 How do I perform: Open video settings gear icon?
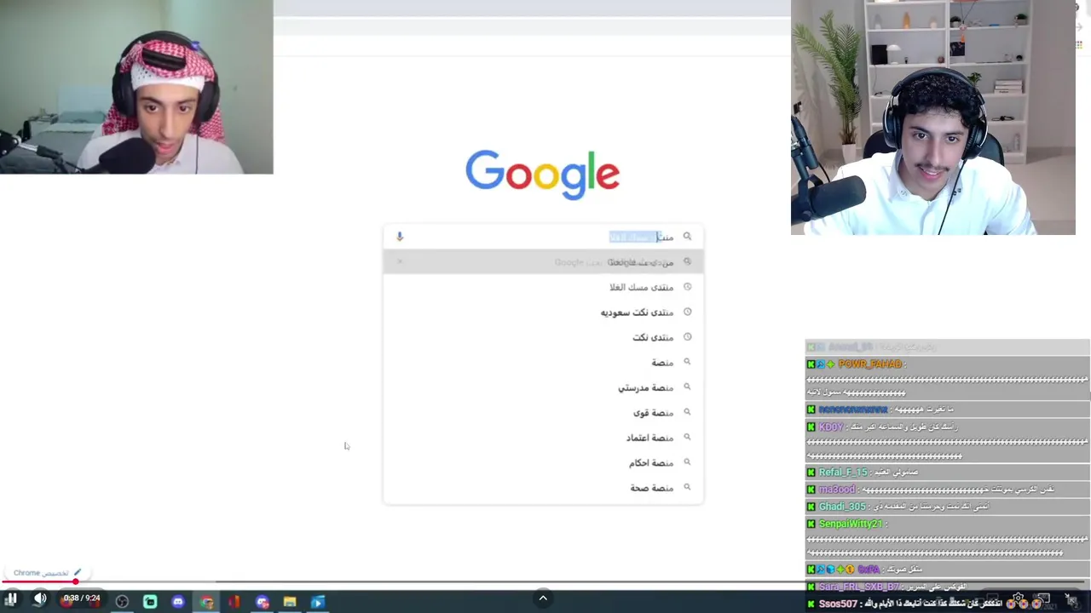1018,599
